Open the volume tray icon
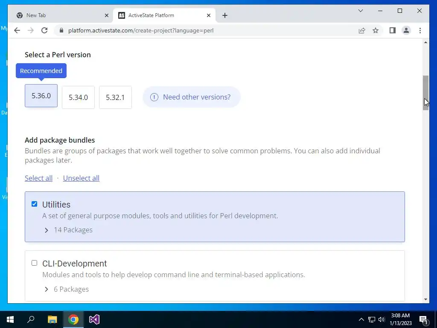The width and height of the screenshot is (437, 328). (x=382, y=319)
